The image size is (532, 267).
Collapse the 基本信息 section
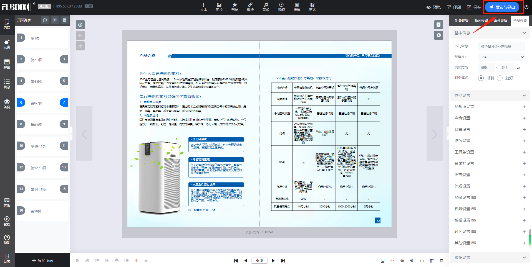pyautogui.click(x=524, y=33)
